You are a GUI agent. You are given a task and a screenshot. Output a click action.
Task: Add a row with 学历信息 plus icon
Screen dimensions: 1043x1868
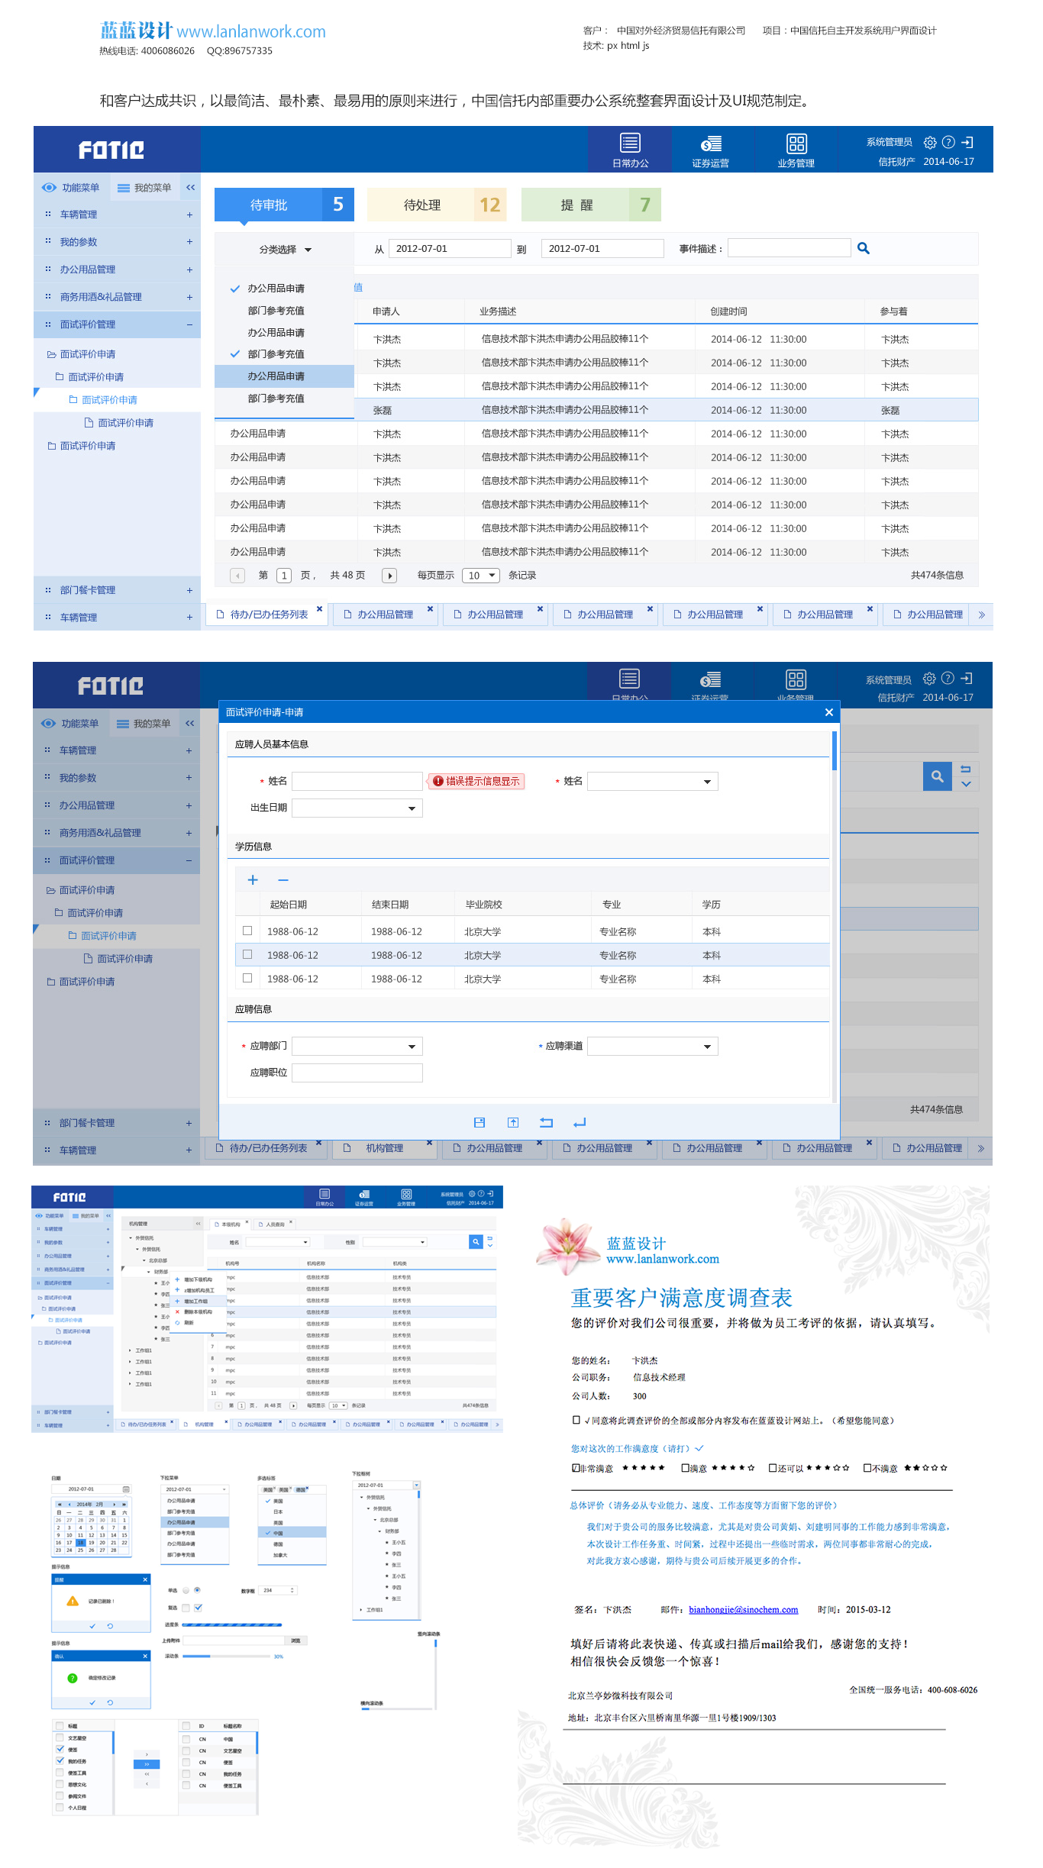tap(253, 880)
